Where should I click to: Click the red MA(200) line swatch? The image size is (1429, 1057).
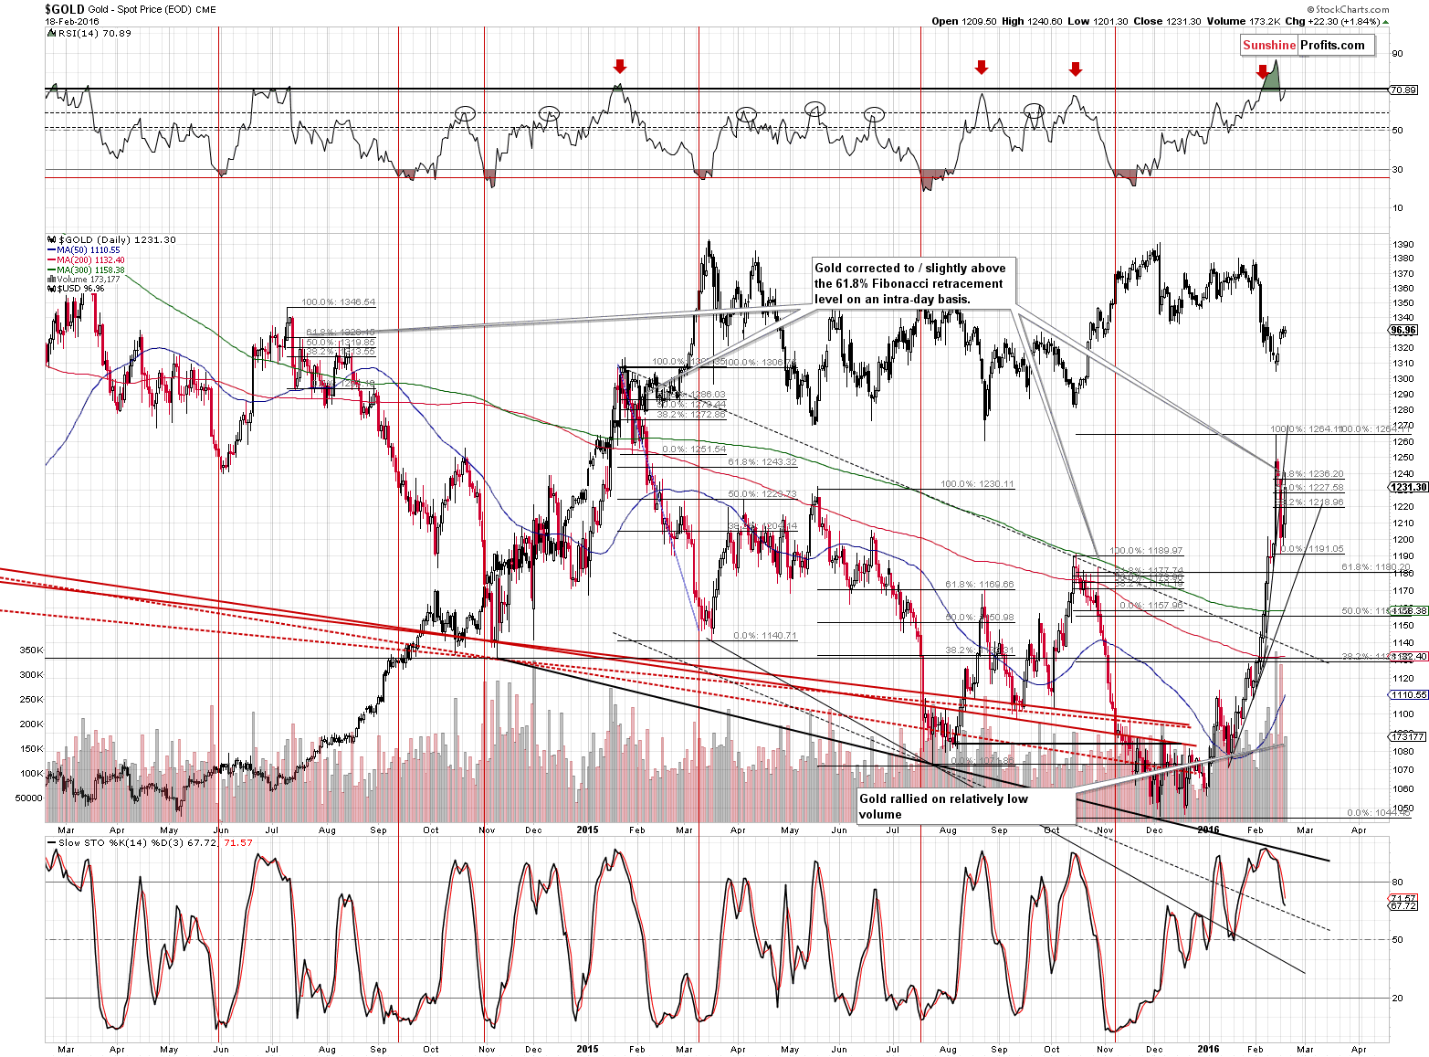click(51, 260)
